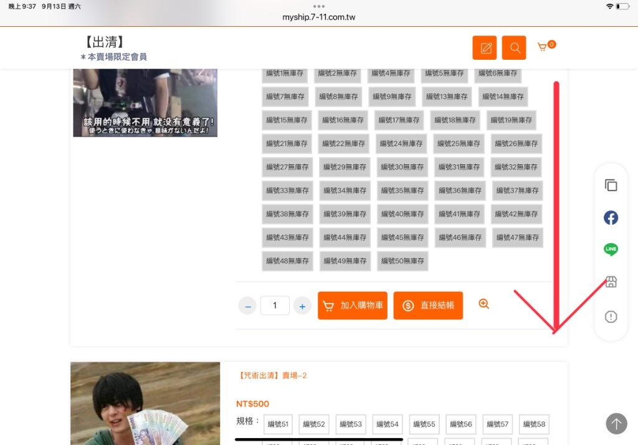Viewport: 638px width, 445px height.
Task: Open the store icon in side panel
Action: (x=611, y=282)
